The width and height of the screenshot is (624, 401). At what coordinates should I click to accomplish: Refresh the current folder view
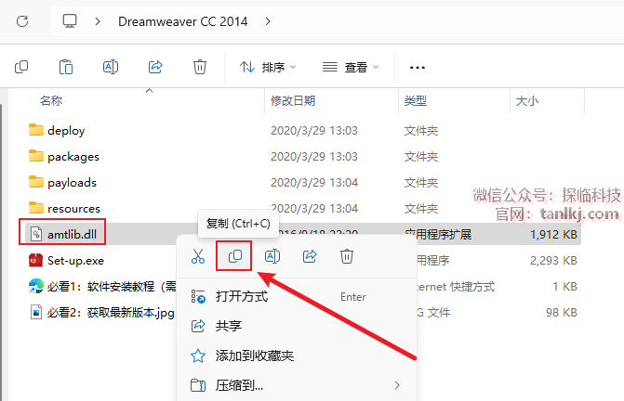tap(22, 21)
